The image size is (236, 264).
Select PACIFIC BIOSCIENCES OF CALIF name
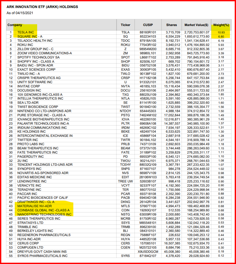[x=43, y=198]
